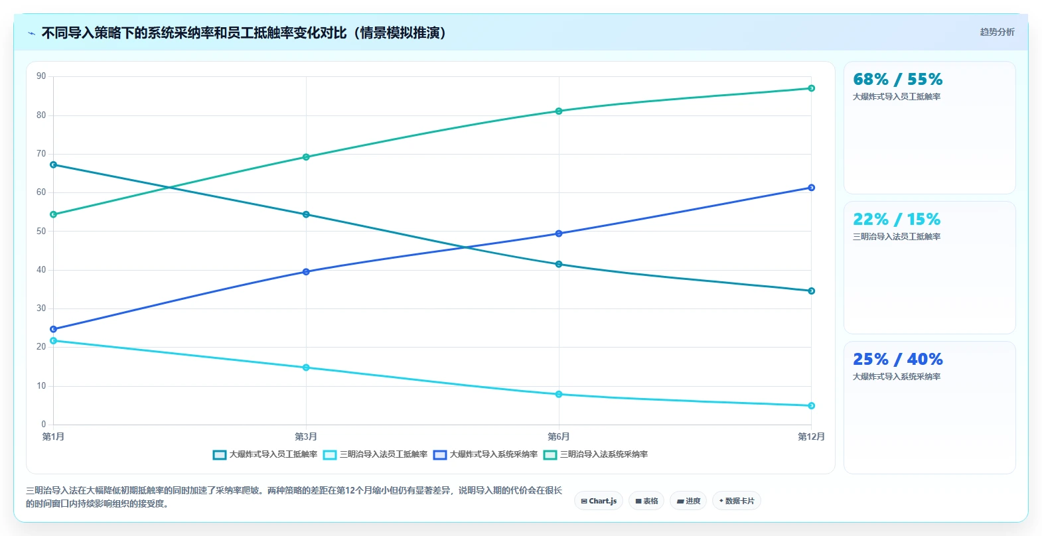Click the 25% / 40% stat value
The width and height of the screenshot is (1042, 536).
pyautogui.click(x=897, y=360)
